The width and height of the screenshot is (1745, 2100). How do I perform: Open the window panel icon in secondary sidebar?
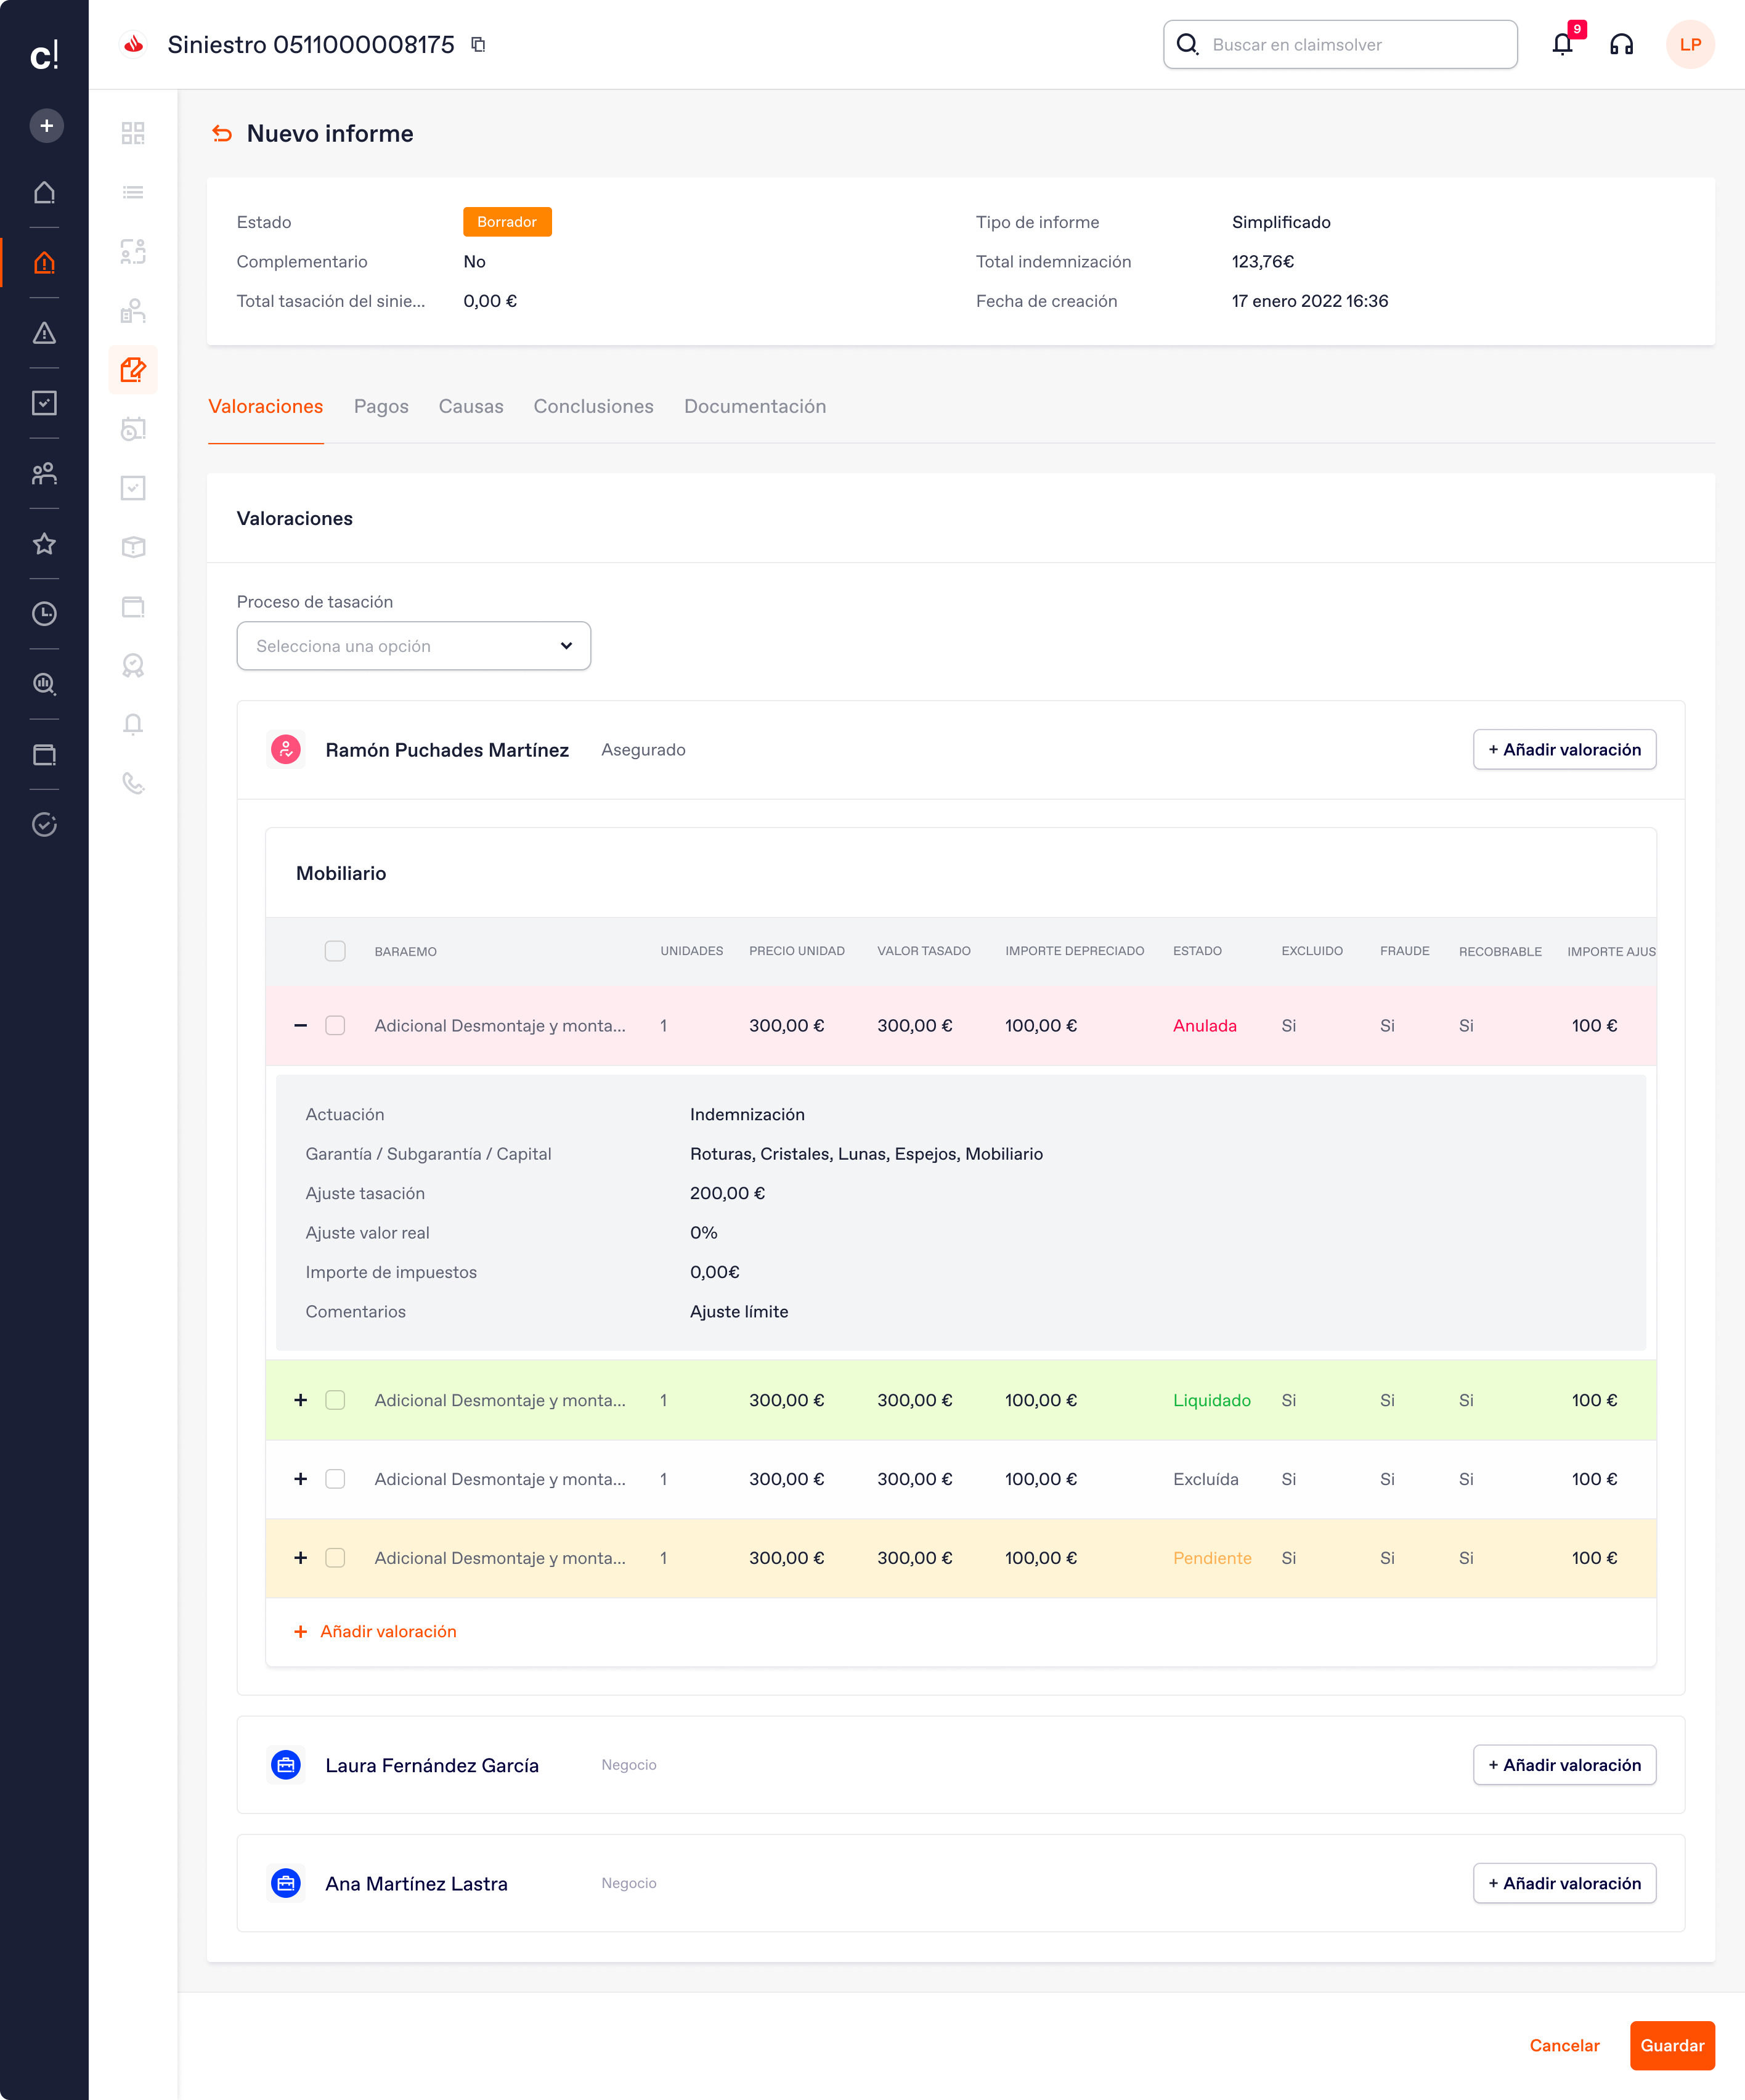(x=133, y=606)
